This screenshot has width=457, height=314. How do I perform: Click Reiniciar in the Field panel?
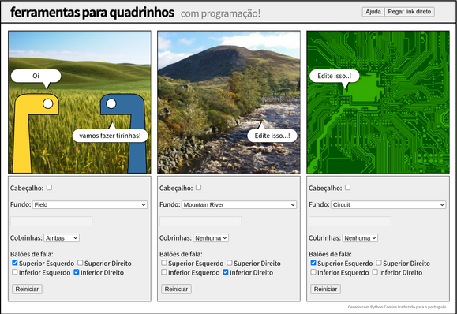pos(27,289)
